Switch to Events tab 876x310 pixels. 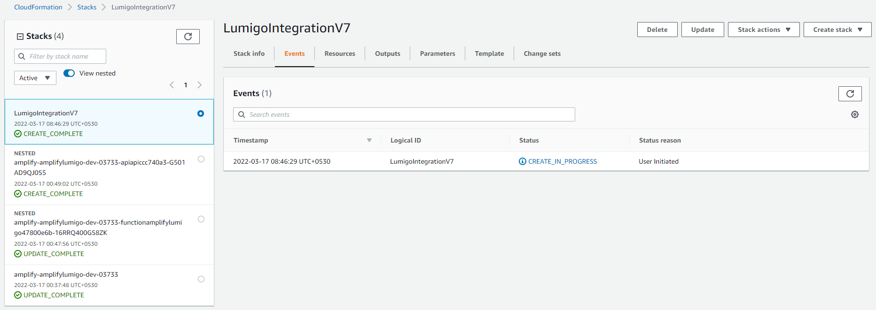click(x=295, y=53)
